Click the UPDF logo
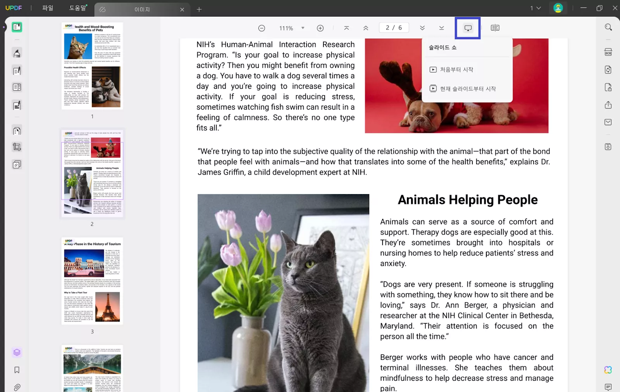Screen dimensions: 620x392 point(14,8)
